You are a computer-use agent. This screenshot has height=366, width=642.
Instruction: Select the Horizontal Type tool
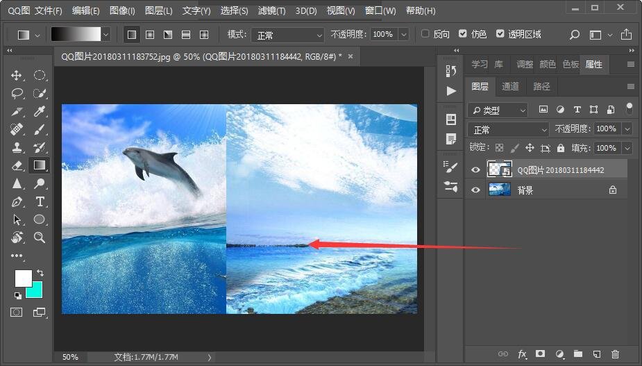[40, 201]
